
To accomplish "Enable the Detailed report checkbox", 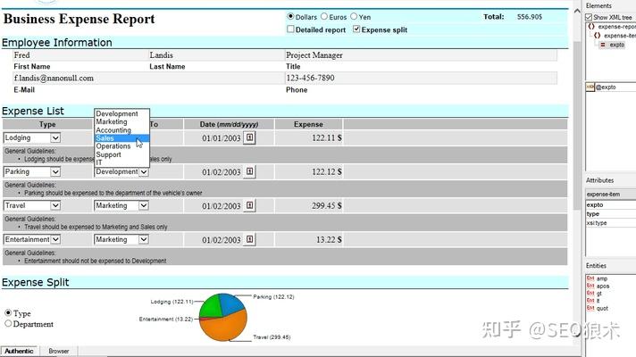I will click(290, 29).
